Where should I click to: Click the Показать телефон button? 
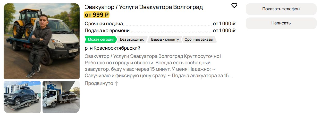click(x=281, y=9)
